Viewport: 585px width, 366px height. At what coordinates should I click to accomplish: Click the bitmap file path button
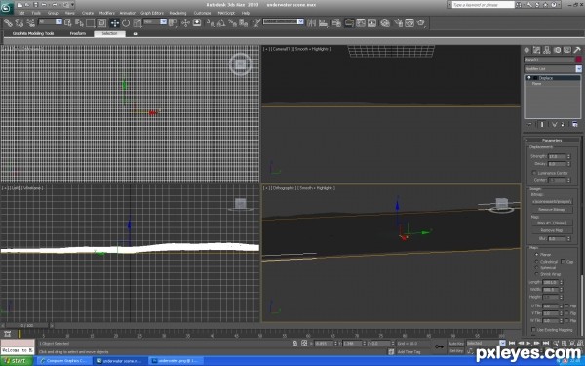click(552, 202)
